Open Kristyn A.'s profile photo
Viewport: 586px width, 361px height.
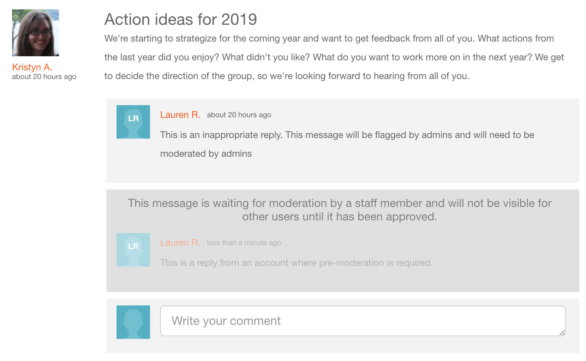pyautogui.click(x=35, y=33)
